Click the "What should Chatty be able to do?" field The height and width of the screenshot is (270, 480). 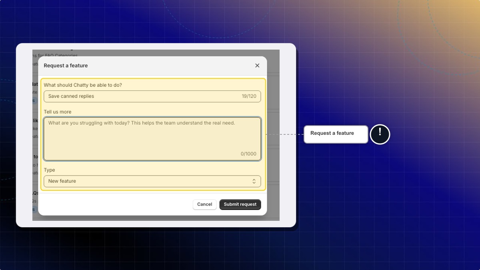(x=152, y=96)
